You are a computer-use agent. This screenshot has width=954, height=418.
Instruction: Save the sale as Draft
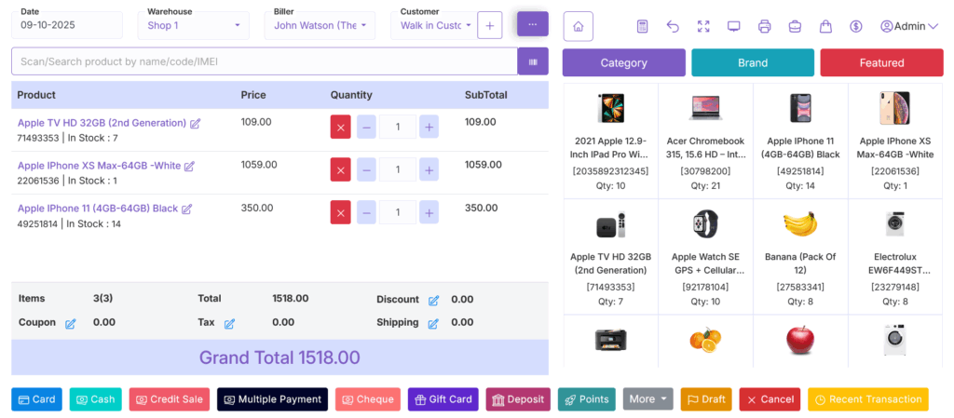click(706, 399)
